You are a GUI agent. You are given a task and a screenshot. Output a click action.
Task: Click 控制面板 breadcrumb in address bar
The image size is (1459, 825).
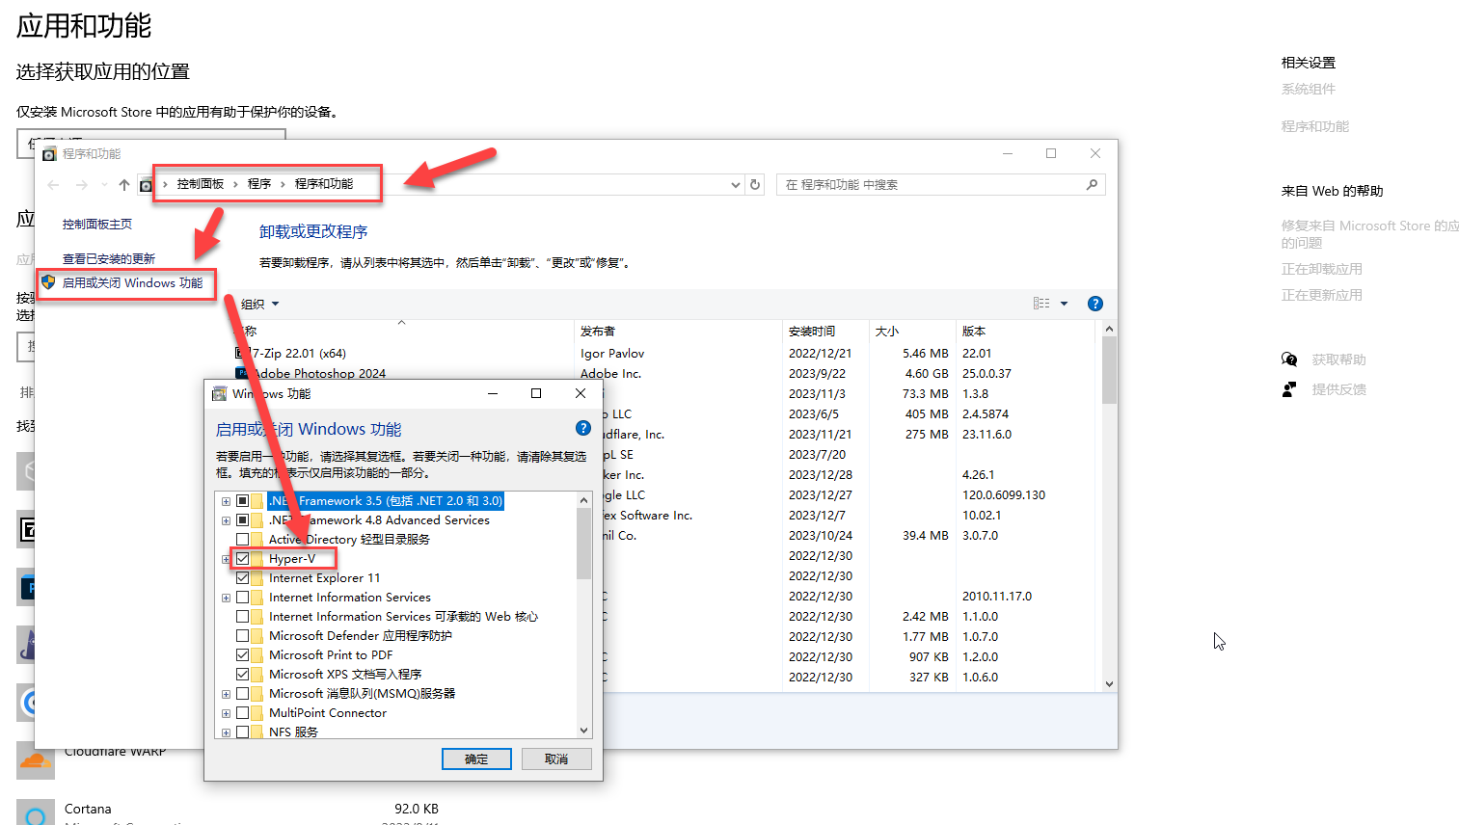coord(201,184)
